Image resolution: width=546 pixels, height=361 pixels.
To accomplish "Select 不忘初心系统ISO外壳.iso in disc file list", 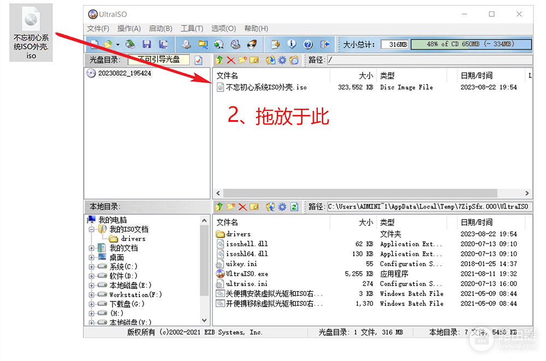I will tap(266, 87).
